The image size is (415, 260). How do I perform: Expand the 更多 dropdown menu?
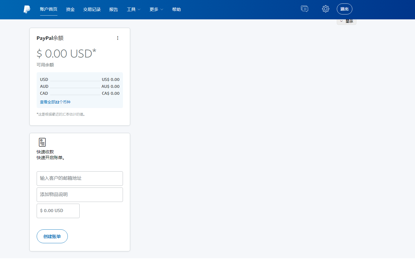click(156, 10)
